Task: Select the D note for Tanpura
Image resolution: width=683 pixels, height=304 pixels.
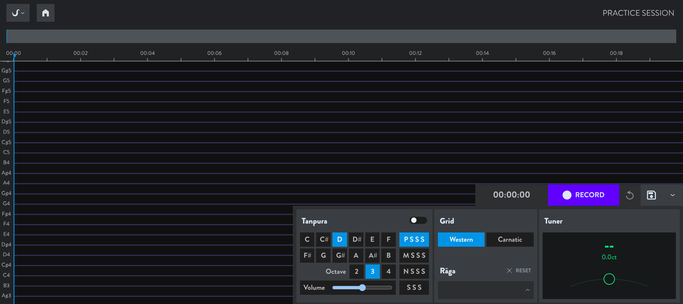Action: click(340, 240)
